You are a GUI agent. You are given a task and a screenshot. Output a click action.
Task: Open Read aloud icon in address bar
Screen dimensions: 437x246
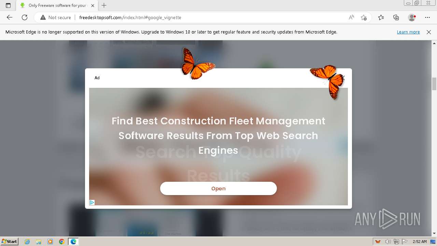(x=351, y=17)
